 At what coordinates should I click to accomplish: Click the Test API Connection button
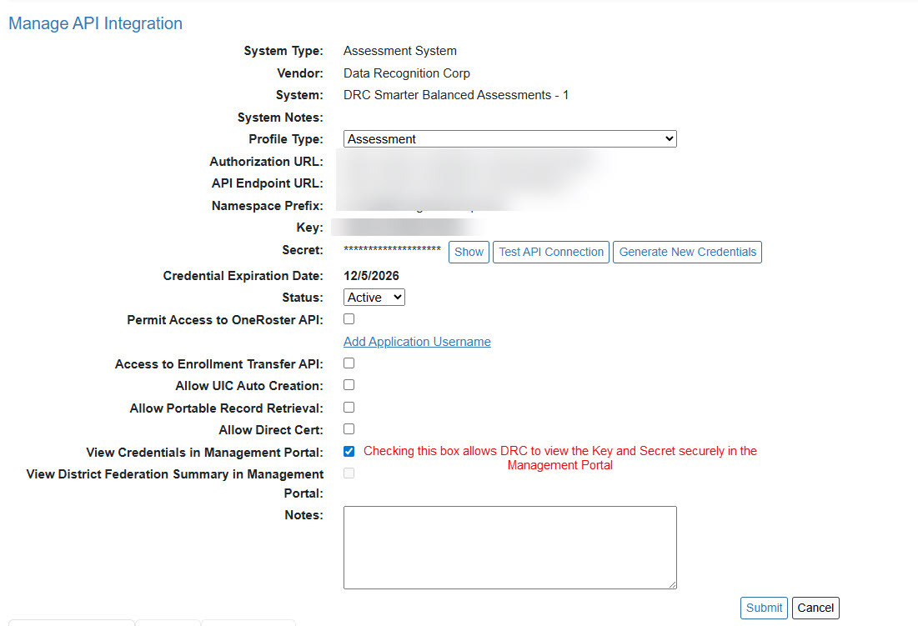(550, 252)
